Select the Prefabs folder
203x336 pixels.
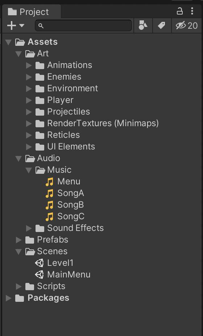tap(47, 240)
